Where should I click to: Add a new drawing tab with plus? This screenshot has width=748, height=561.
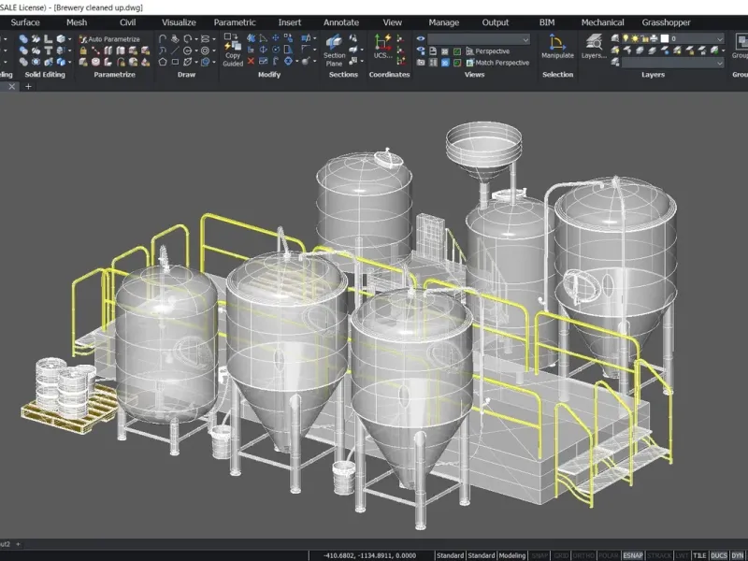28,86
